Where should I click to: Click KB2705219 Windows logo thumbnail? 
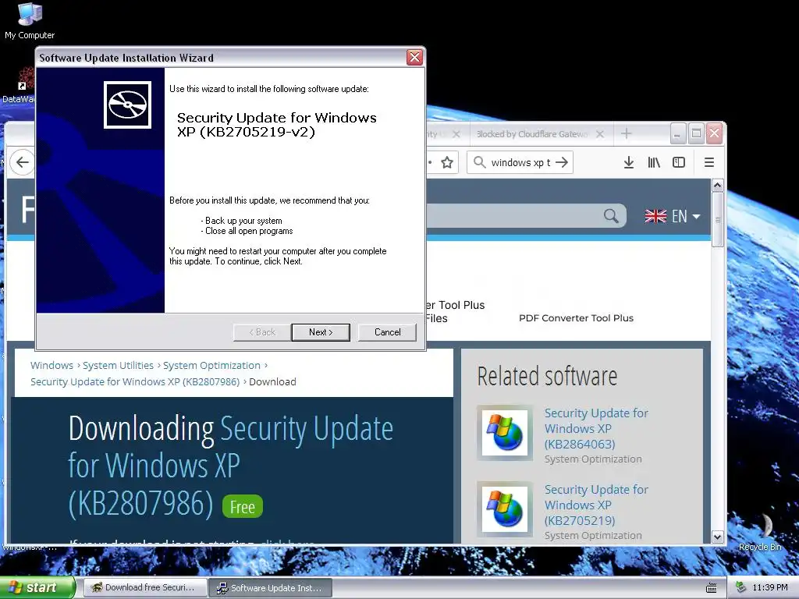click(x=505, y=509)
